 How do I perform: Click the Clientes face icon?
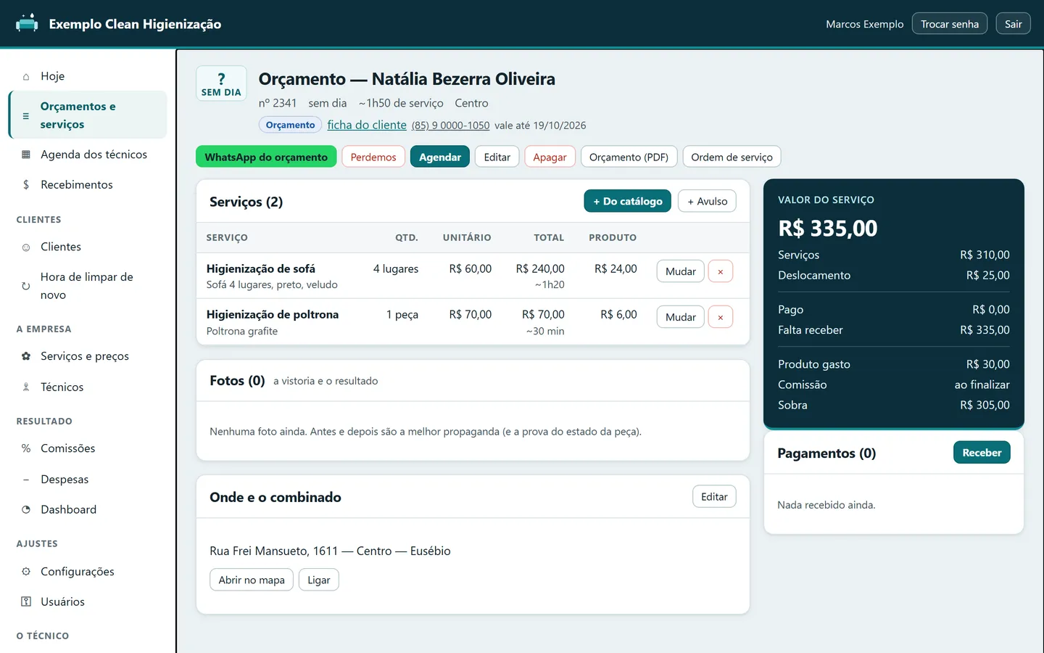26,247
